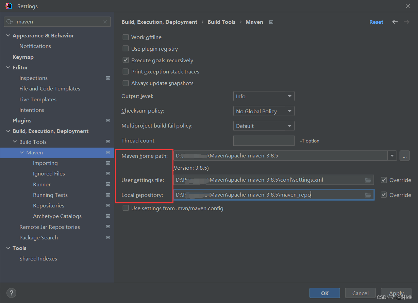Screen dimensions: 418x303
Task: Click the project icon beside Plugins
Action: coord(108,120)
